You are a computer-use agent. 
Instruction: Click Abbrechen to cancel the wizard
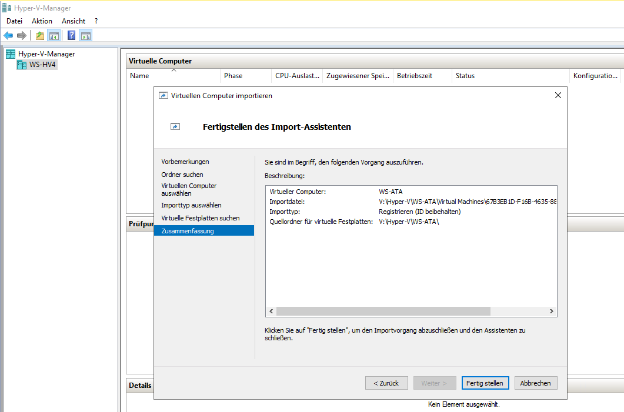536,383
